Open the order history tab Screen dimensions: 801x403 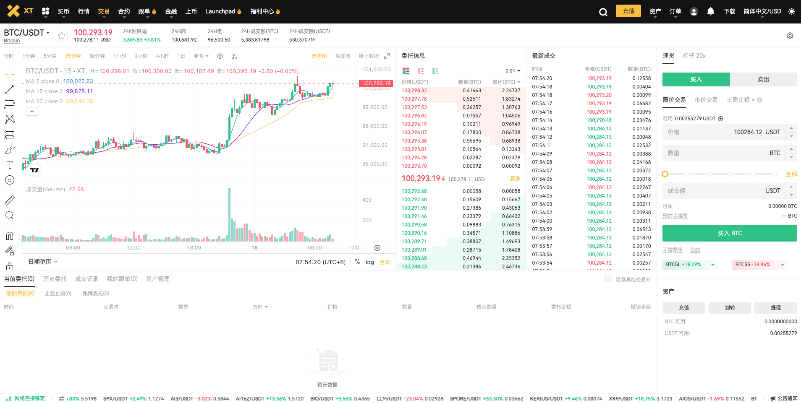tap(55, 279)
